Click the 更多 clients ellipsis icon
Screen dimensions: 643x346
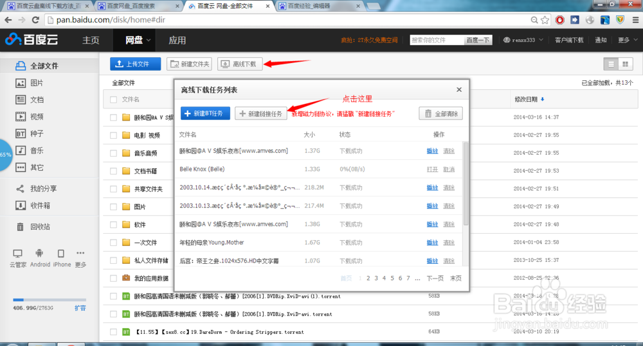tap(80, 253)
